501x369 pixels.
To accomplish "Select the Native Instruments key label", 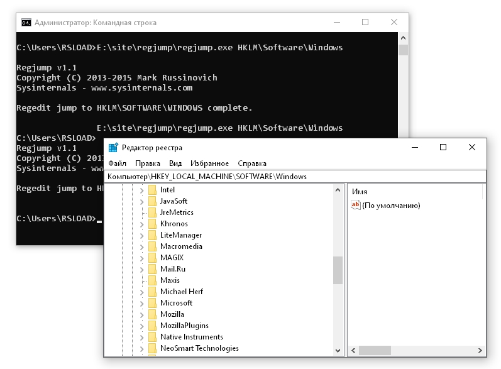I will (x=192, y=337).
